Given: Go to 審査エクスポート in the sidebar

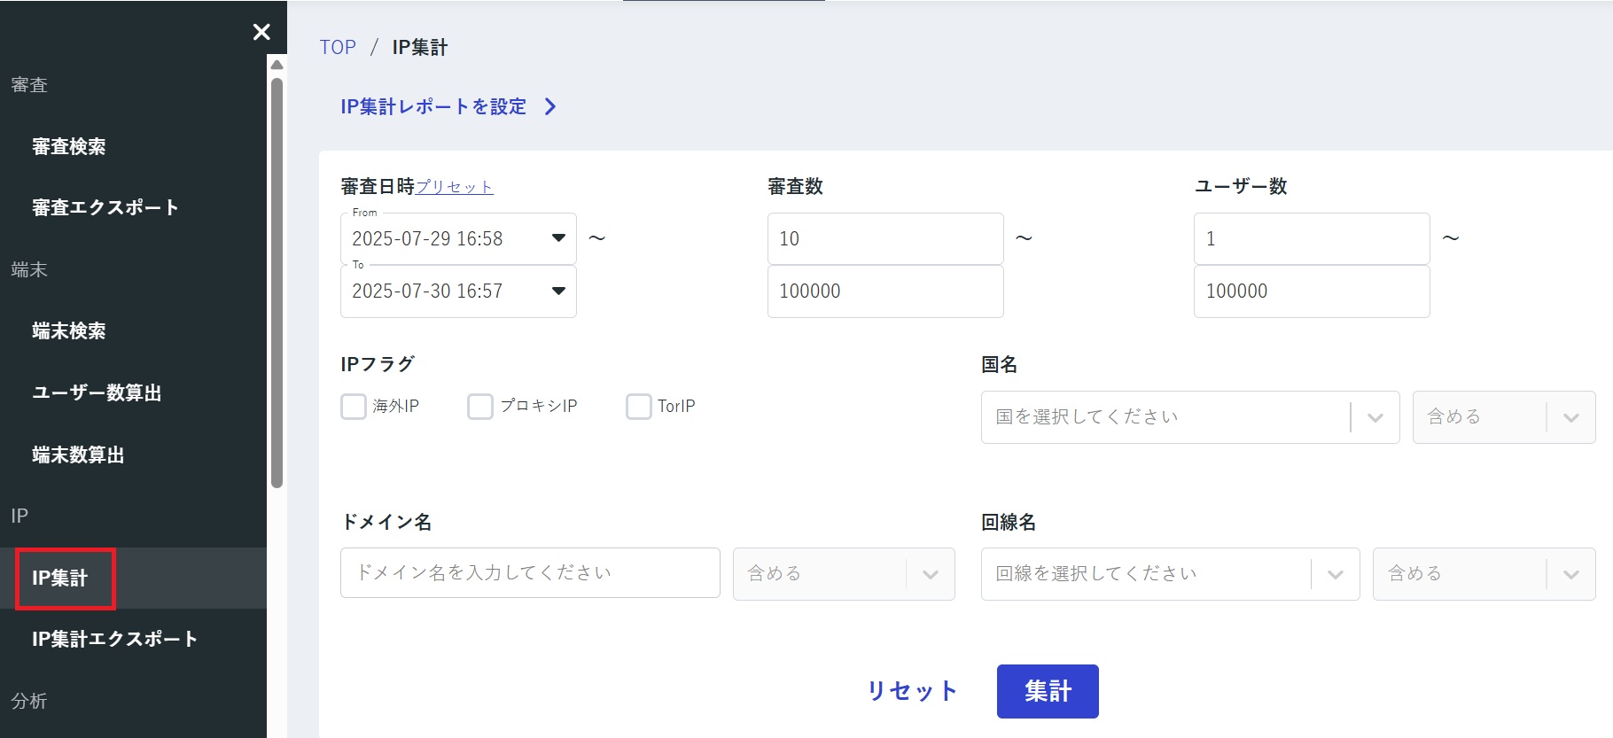Looking at the screenshot, I should (105, 208).
